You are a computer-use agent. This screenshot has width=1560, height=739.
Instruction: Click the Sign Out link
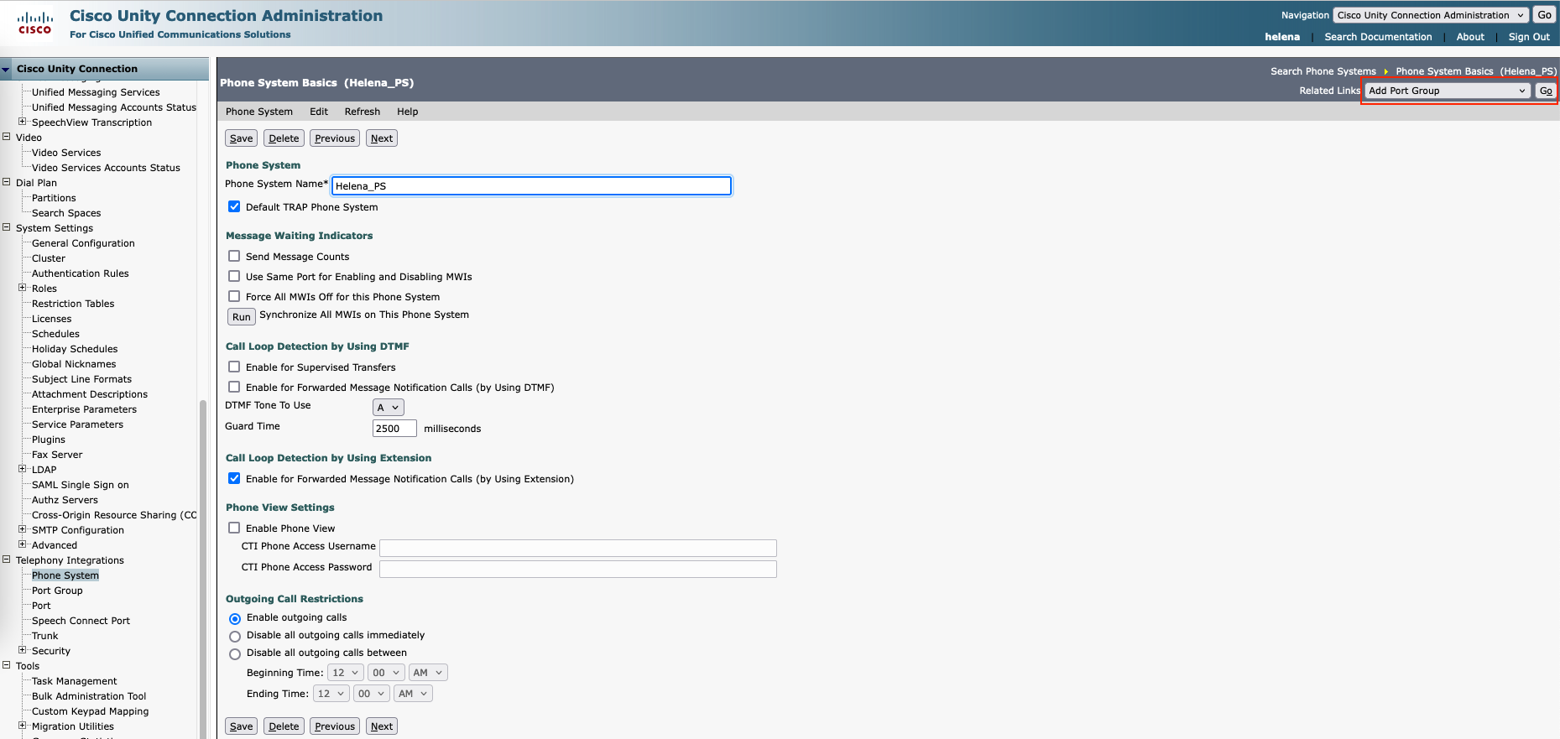click(1528, 37)
